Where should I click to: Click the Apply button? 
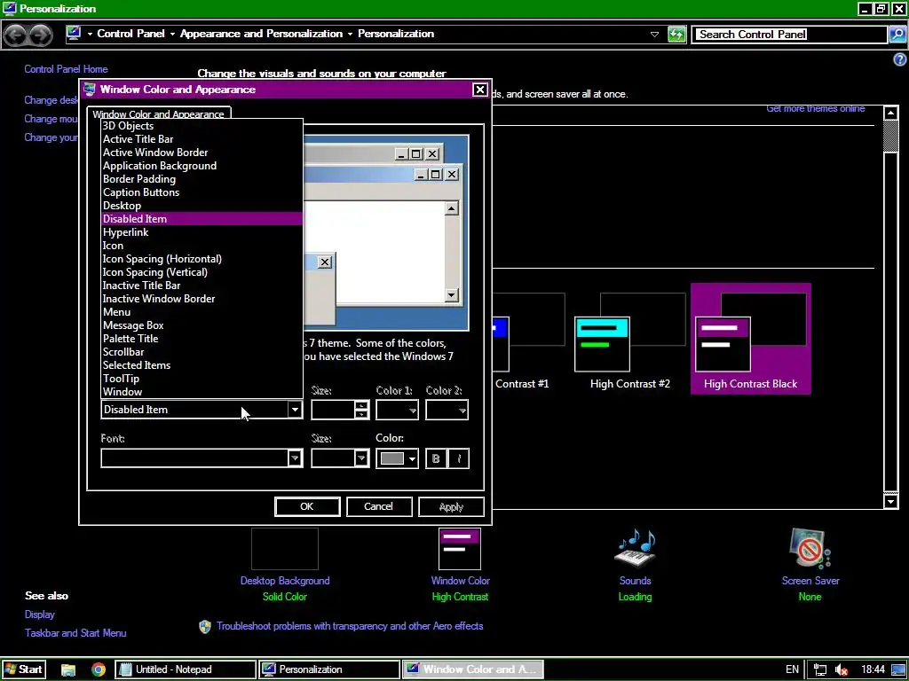click(x=451, y=506)
